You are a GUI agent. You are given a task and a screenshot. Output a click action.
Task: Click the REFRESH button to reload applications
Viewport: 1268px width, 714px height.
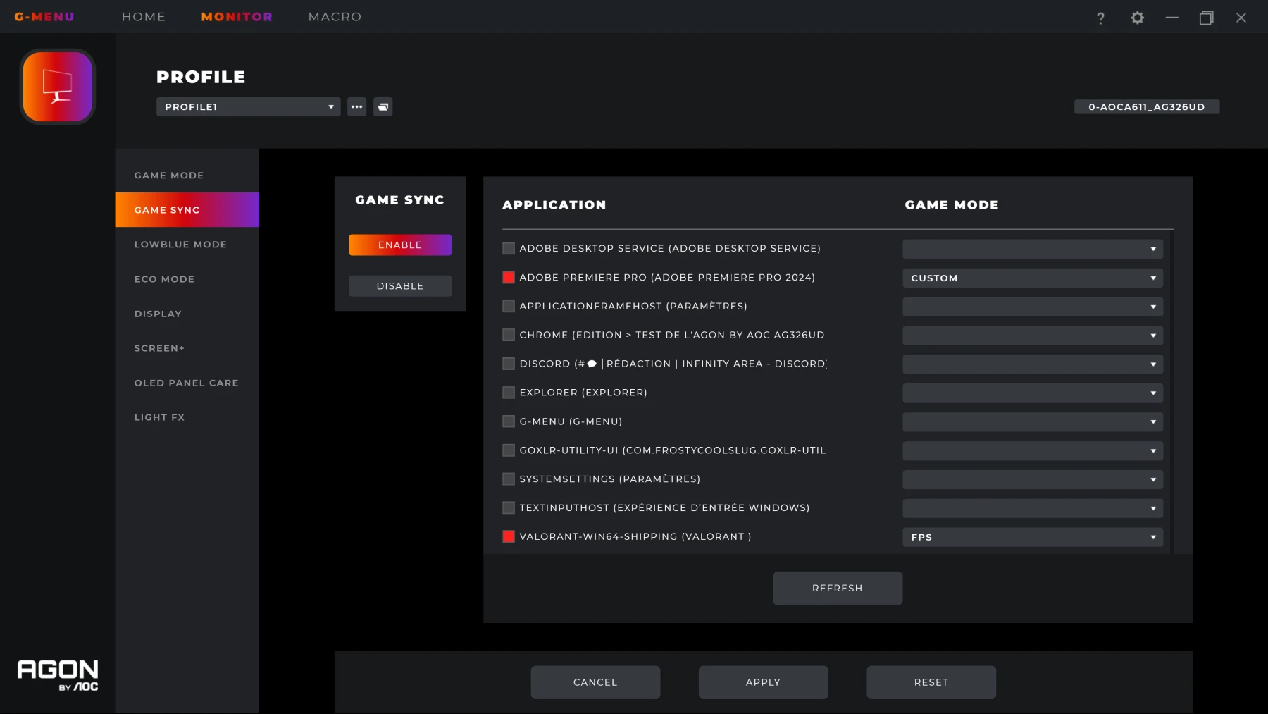tap(837, 588)
